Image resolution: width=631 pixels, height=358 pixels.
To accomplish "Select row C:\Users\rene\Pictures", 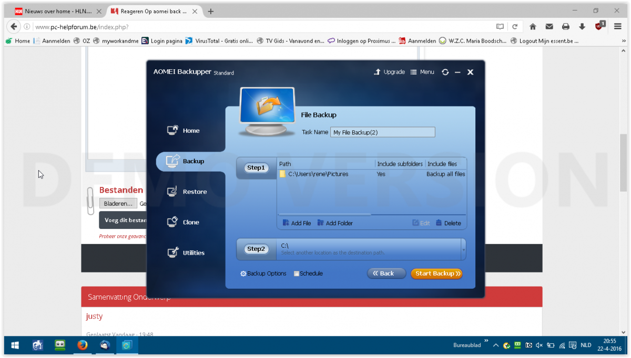I will (x=372, y=174).
